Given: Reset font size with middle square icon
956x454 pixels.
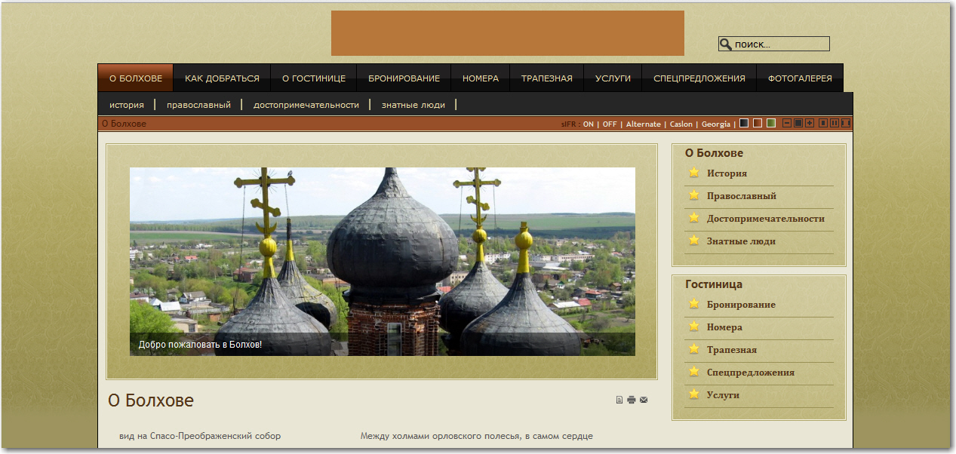Looking at the screenshot, I should tap(798, 124).
